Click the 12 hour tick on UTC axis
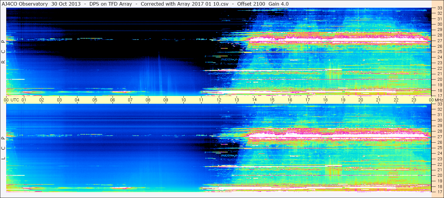This screenshot has width=444, height=198. [219, 100]
